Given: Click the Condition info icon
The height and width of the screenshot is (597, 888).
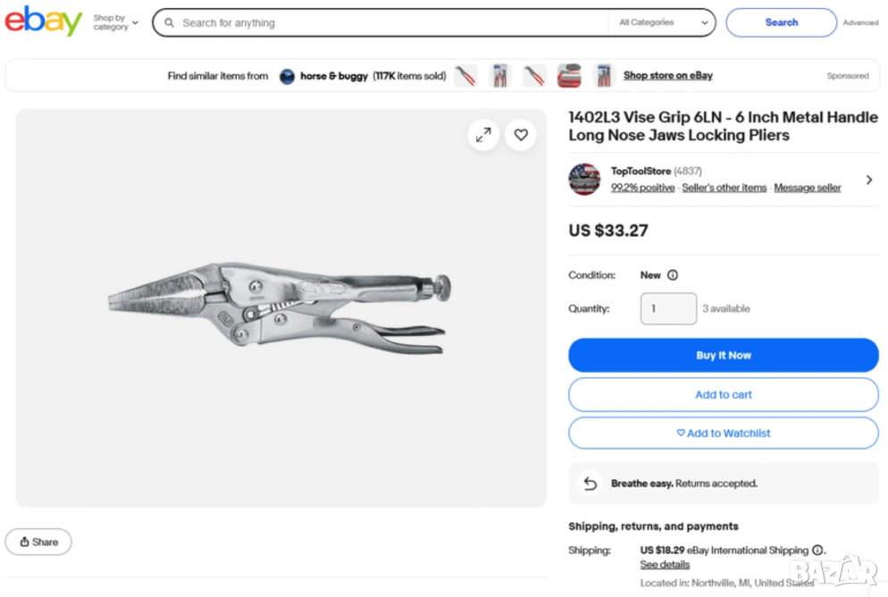Looking at the screenshot, I should pos(673,275).
